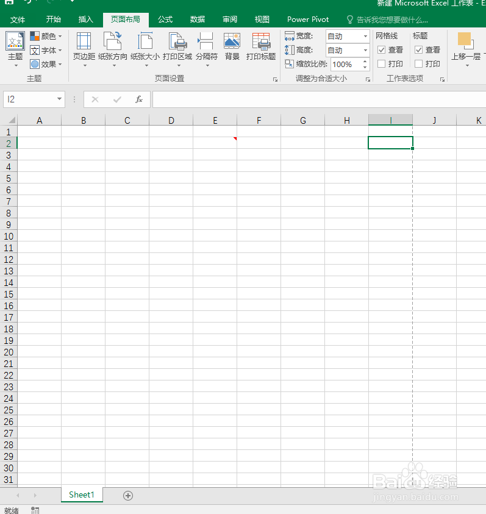Click the 纸张大小 paper size icon
Screen dimensions: 486x514
[x=145, y=41]
